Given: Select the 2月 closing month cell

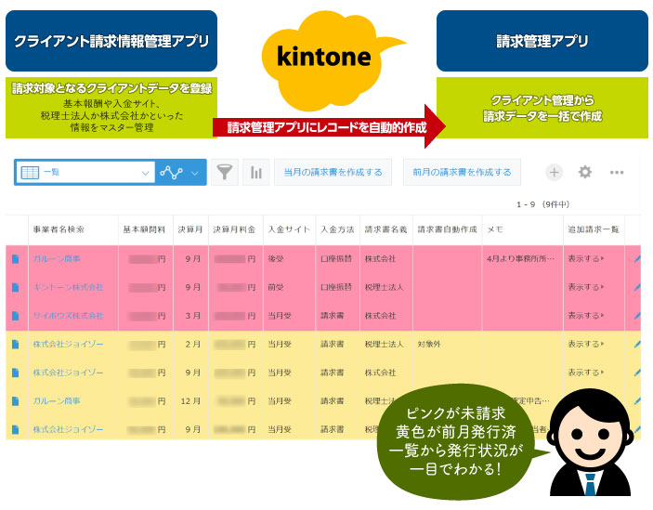Looking at the screenshot, I should tap(193, 345).
